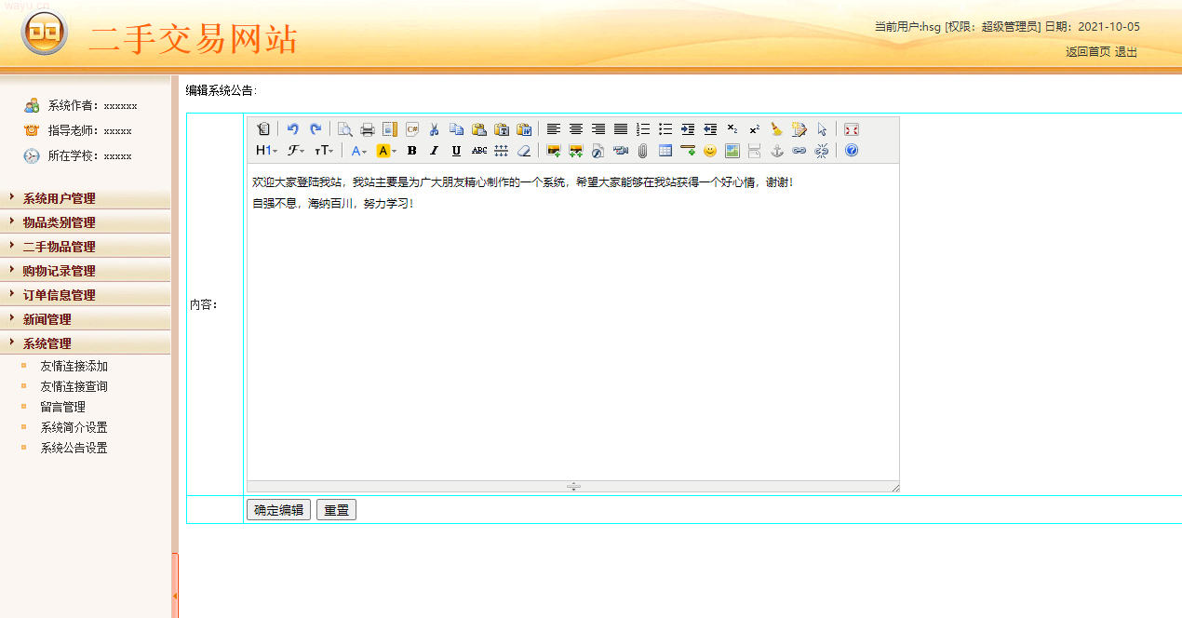This screenshot has width=1182, height=618.
Task: Toggle italic formatting
Action: [434, 151]
